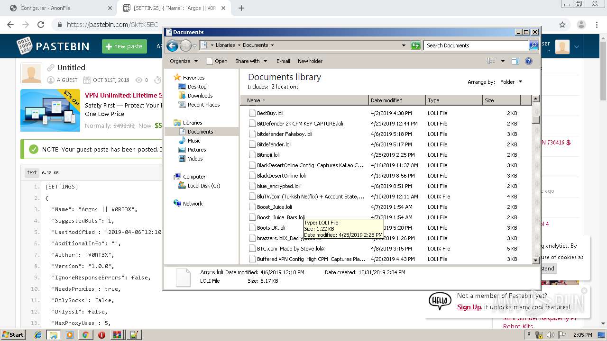This screenshot has height=341, width=607.
Task: Open Pictures library in sidebar
Action: point(196,150)
